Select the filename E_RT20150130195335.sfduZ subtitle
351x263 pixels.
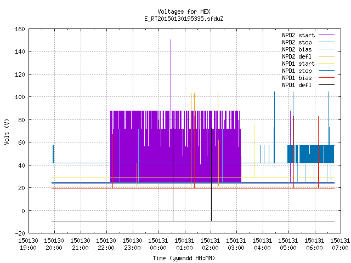click(x=184, y=19)
